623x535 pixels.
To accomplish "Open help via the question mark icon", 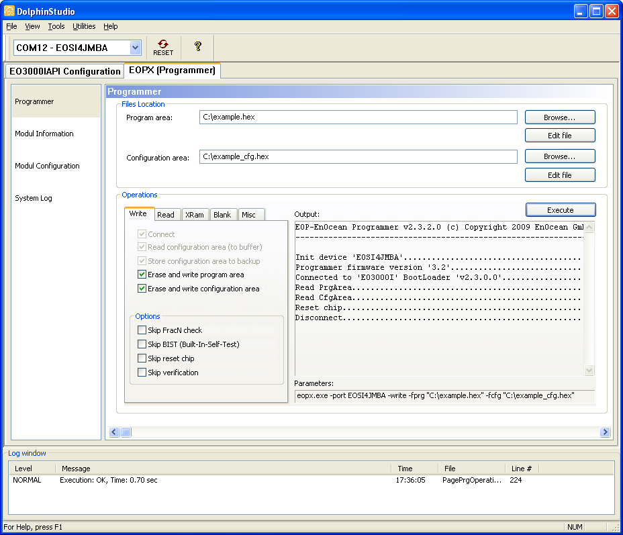I will coord(197,47).
